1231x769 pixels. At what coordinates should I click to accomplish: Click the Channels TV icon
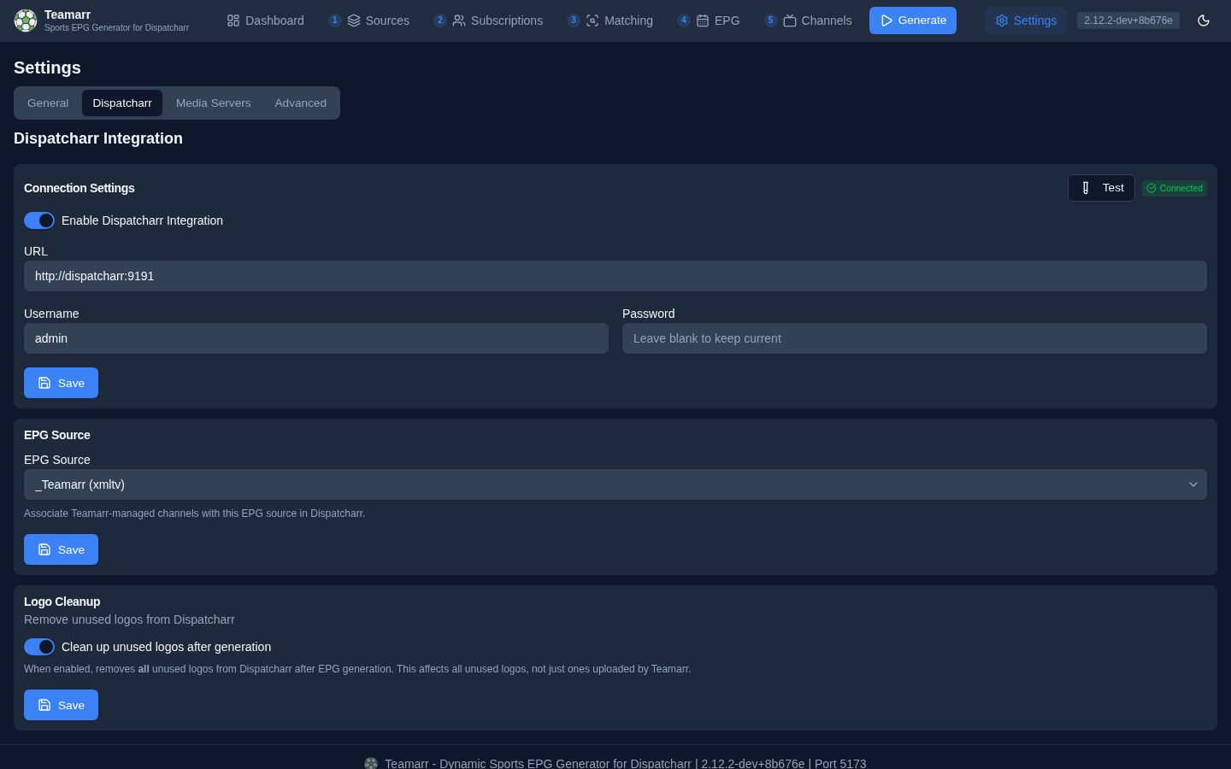tap(790, 21)
